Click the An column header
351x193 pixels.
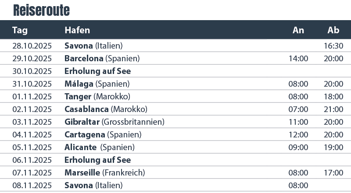click(298, 30)
